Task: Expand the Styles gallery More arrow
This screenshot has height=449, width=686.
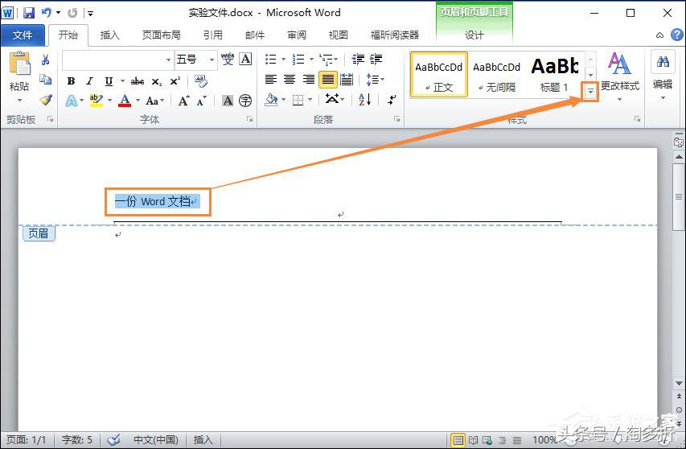Action: [x=590, y=92]
